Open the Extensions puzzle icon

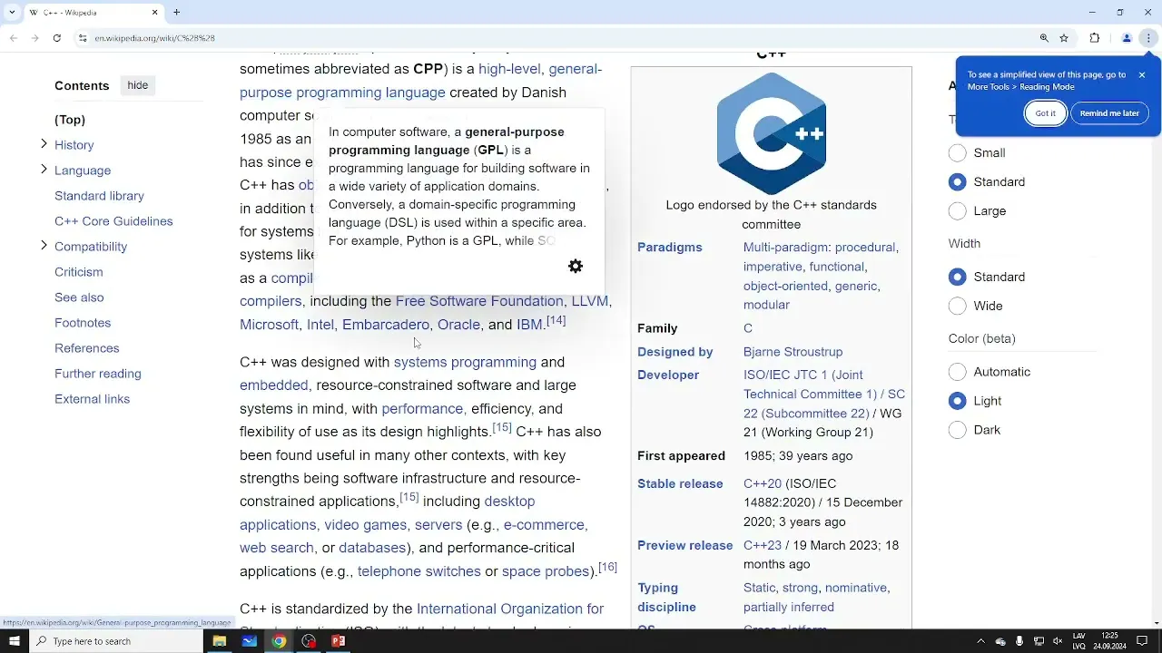[x=1094, y=38]
